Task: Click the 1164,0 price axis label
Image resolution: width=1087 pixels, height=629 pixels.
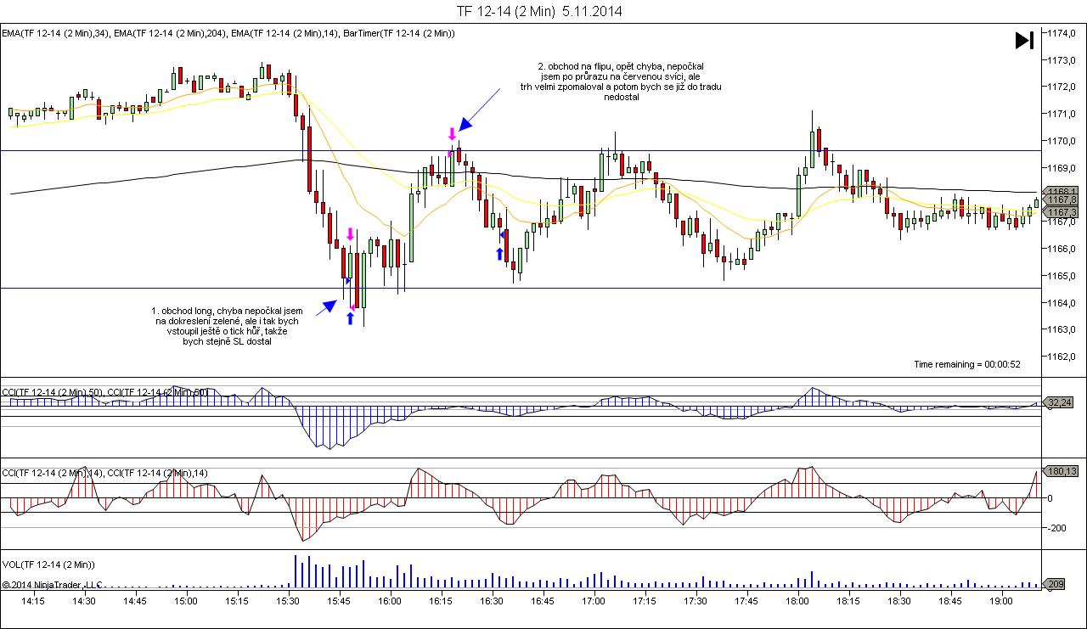Action: tap(1062, 303)
